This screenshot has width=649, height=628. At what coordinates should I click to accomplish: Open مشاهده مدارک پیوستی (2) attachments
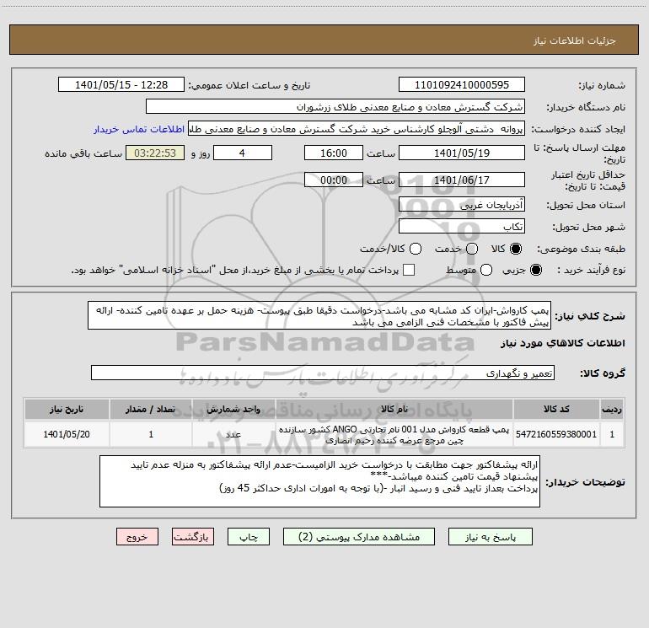coord(359,537)
